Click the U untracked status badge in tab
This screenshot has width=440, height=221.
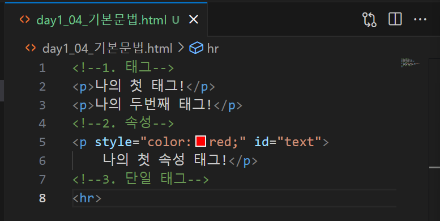coord(176,20)
